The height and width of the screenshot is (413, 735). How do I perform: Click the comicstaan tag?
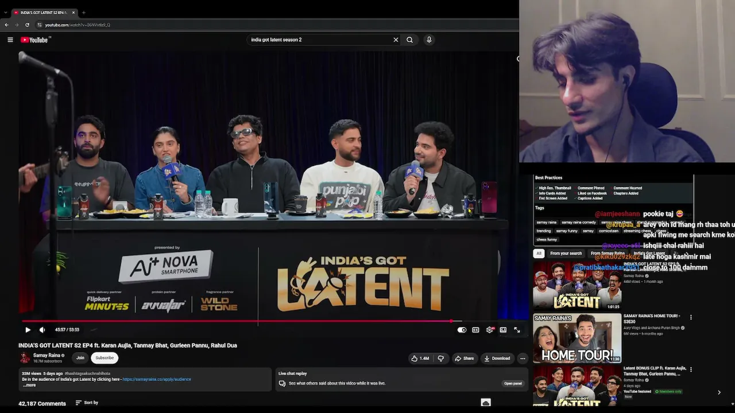(x=609, y=231)
